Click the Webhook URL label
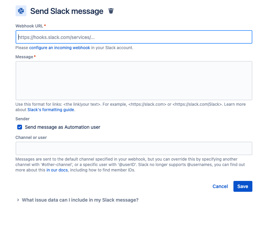The width and height of the screenshot is (272, 226). 29,26
